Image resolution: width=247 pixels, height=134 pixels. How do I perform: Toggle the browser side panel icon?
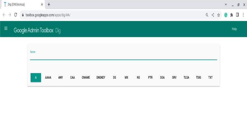(x=237, y=15)
